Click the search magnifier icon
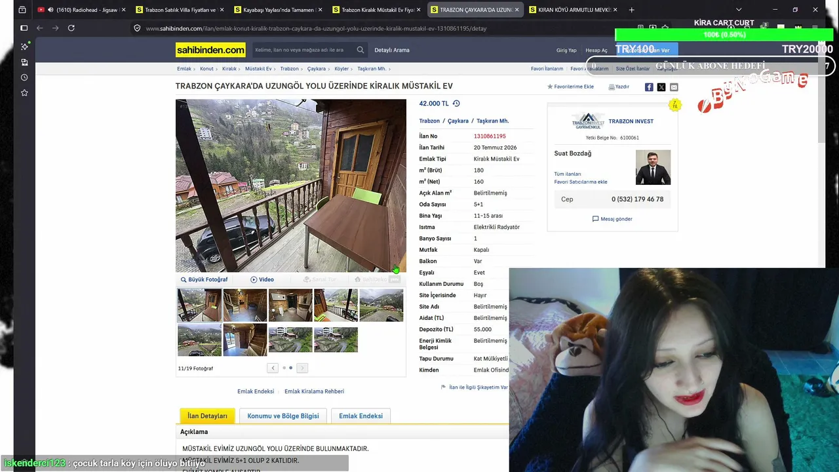Viewport: 839px width, 472px height. 361,50
